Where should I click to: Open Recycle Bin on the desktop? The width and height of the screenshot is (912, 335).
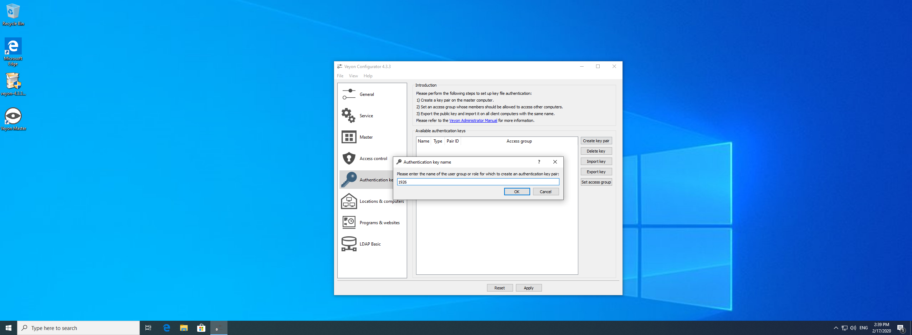13,15
